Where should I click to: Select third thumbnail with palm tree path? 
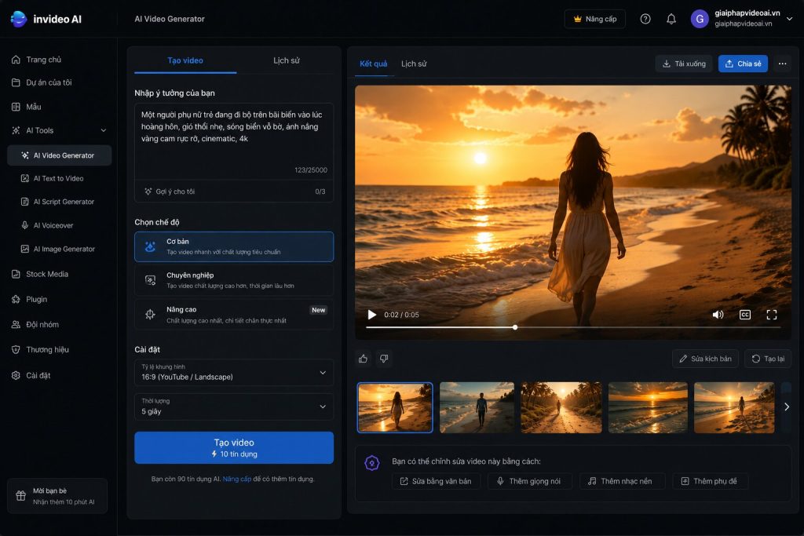click(561, 407)
